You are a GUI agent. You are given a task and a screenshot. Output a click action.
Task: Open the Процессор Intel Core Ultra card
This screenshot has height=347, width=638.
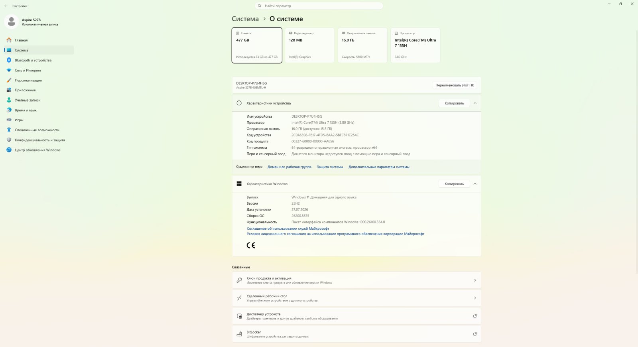point(415,45)
